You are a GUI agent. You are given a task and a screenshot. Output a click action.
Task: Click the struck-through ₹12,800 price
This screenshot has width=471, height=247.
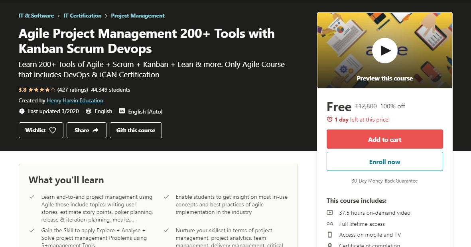click(366, 106)
